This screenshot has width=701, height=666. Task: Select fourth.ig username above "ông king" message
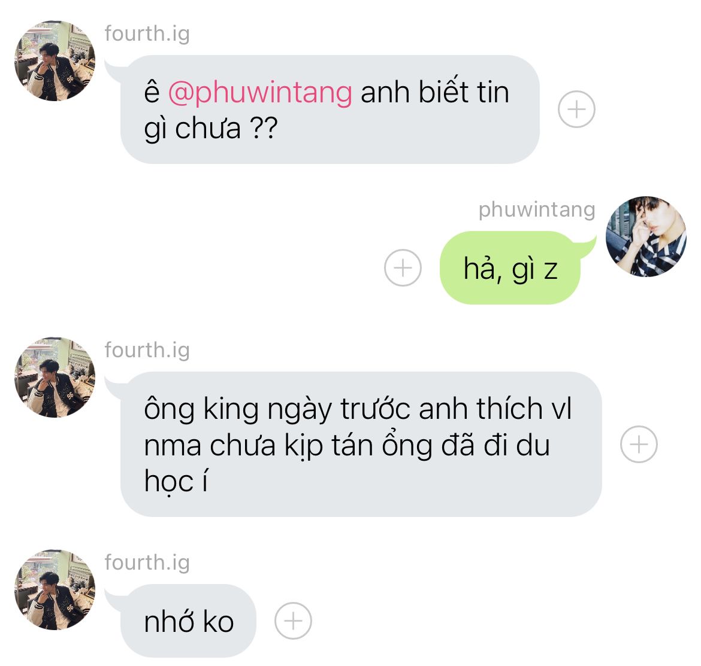tap(147, 351)
